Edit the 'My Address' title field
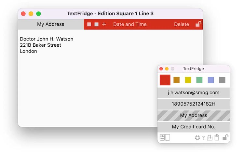The height and width of the screenshot is (152, 244). (x=51, y=24)
